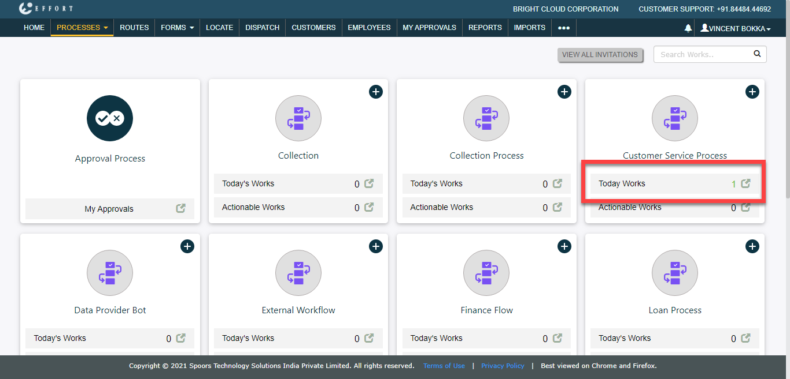The image size is (790, 379).
Task: Open My Approvals external link icon
Action: pos(181,208)
